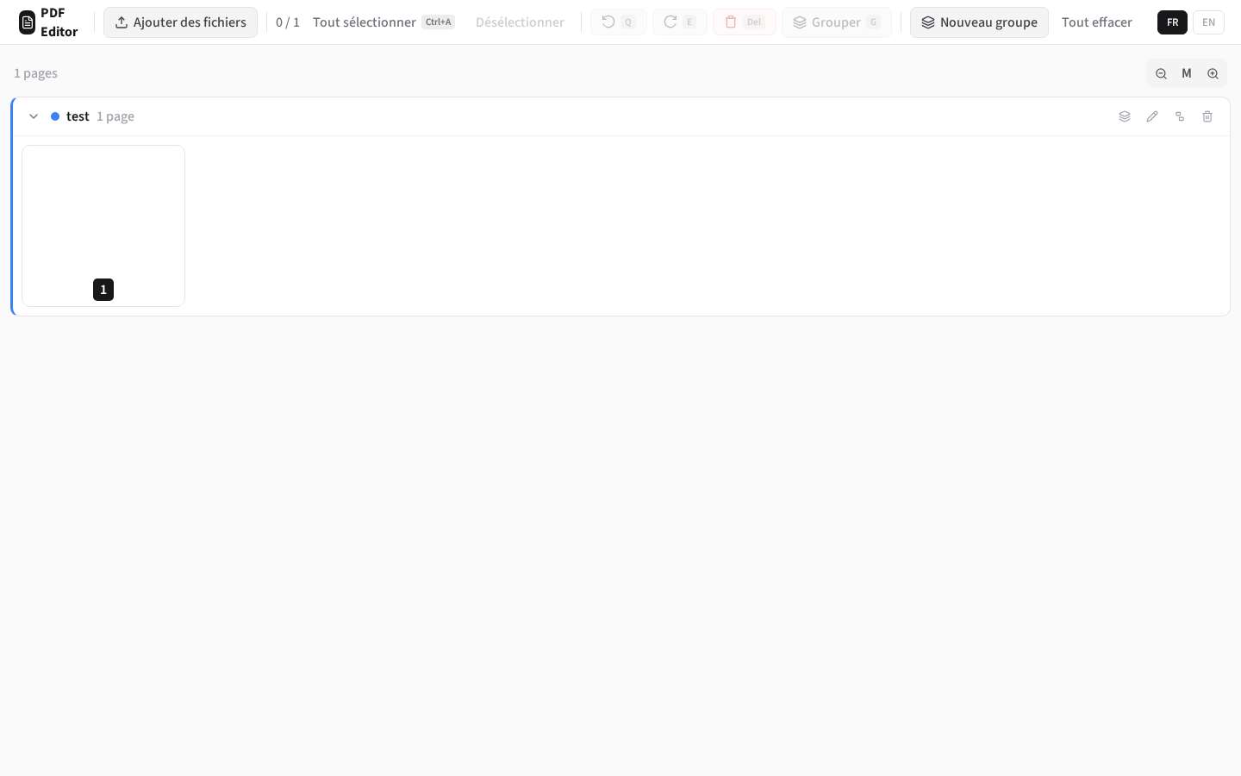Click the trash icon on the test group row
The height and width of the screenshot is (776, 1241).
[1207, 116]
